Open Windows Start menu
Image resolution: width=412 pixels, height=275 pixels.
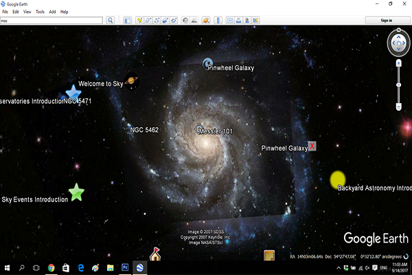pos(7,268)
